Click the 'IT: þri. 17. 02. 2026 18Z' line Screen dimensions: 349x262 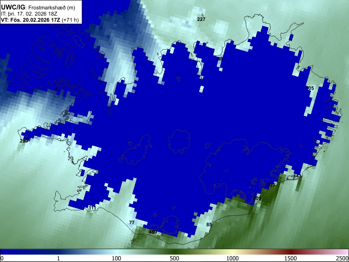(29, 14)
